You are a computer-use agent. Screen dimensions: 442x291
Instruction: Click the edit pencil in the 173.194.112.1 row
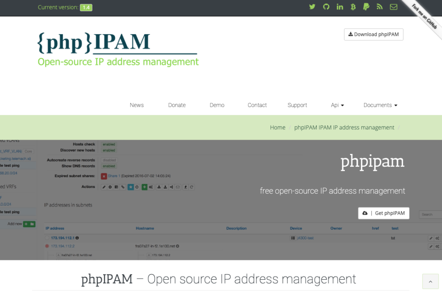coord(431,238)
